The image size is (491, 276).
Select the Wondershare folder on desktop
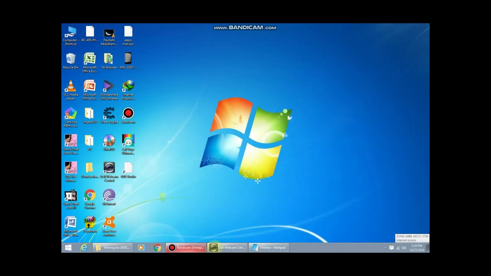tap(90, 170)
